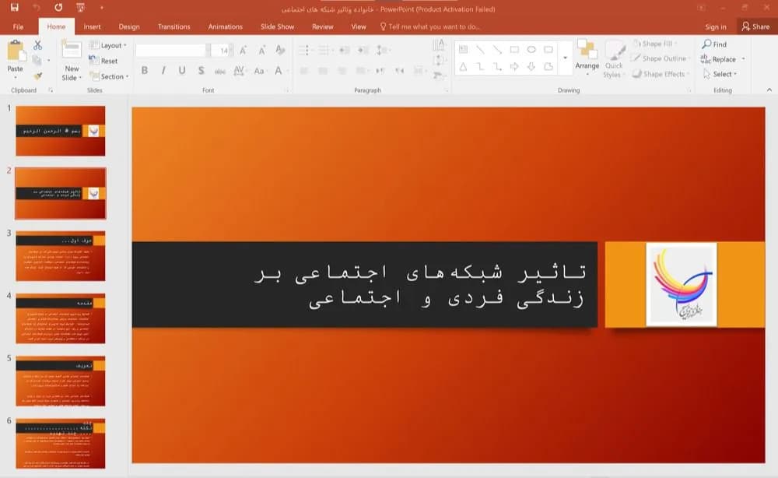Select the Oval shape in gallery
This screenshot has height=478, width=778.
(531, 49)
